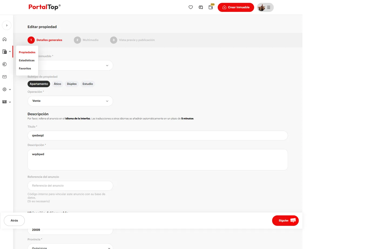This screenshot has width=378, height=249.
Task: Open favorites heart icon in header
Action: tap(191, 7)
